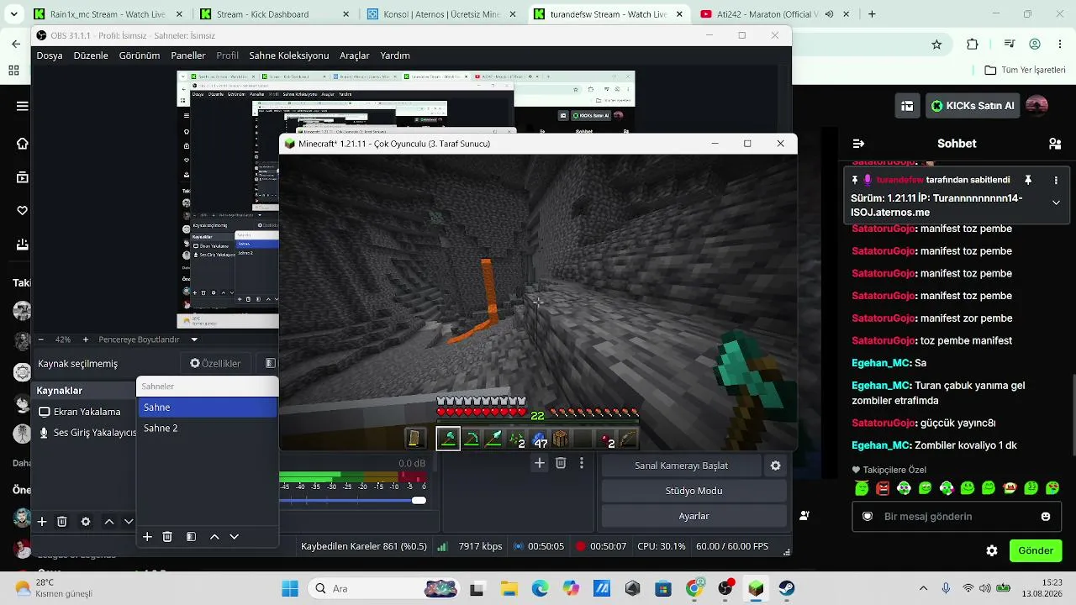Collapse the Sohbet chat panel
Viewport: 1076px width, 605px height.
(858, 144)
